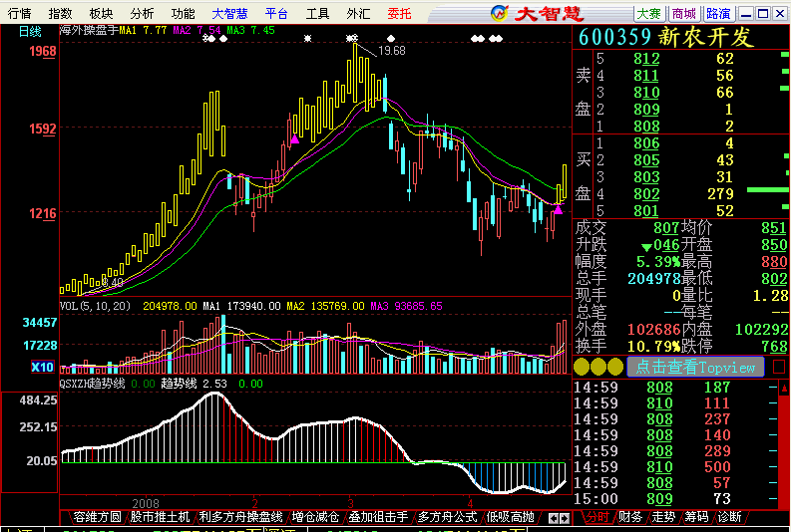Screen dimensions: 791x532
Task: Select the 低吸高抛 indicator tab
Action: pyautogui.click(x=510, y=517)
